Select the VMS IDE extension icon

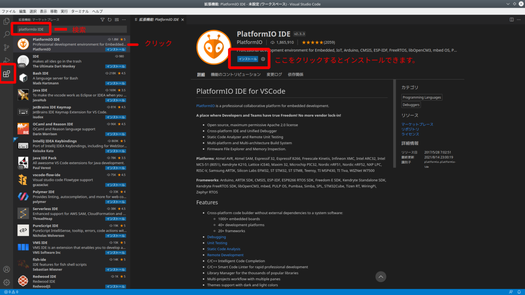(23, 247)
